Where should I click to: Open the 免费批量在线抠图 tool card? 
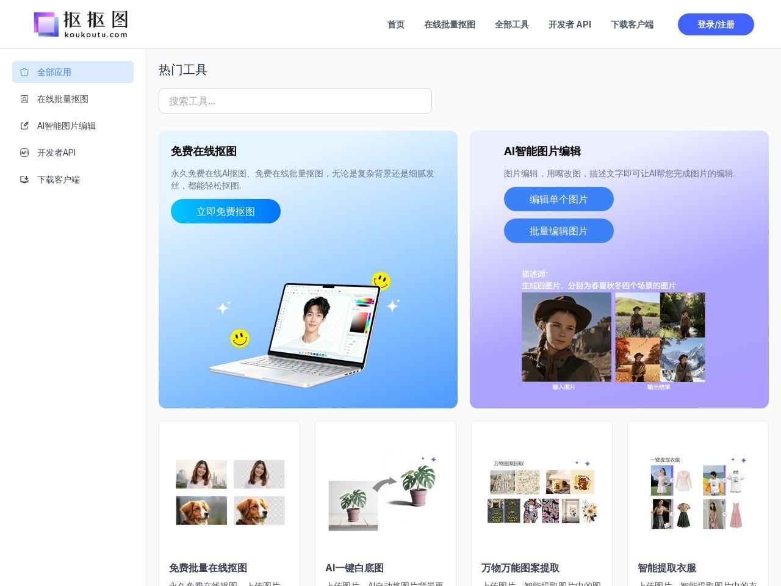click(x=229, y=504)
